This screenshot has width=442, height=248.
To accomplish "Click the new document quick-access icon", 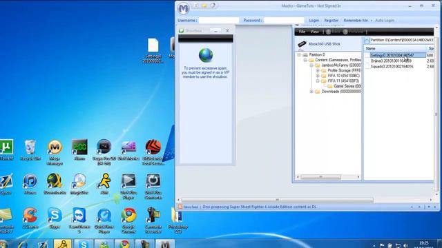I will point(196,6).
